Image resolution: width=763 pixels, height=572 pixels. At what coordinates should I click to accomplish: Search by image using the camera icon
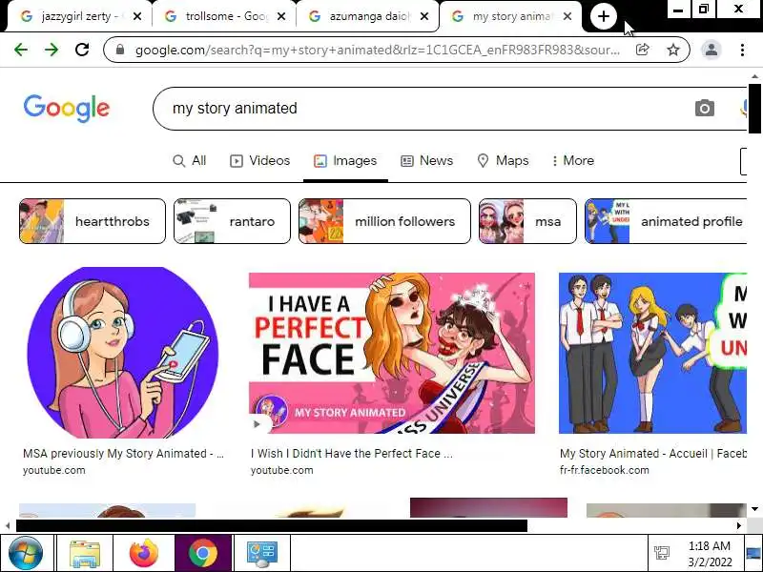(705, 108)
